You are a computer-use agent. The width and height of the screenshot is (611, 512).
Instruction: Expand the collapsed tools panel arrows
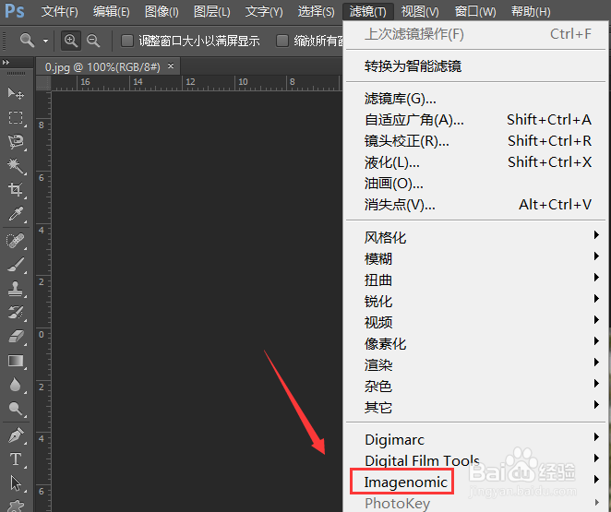point(6,63)
